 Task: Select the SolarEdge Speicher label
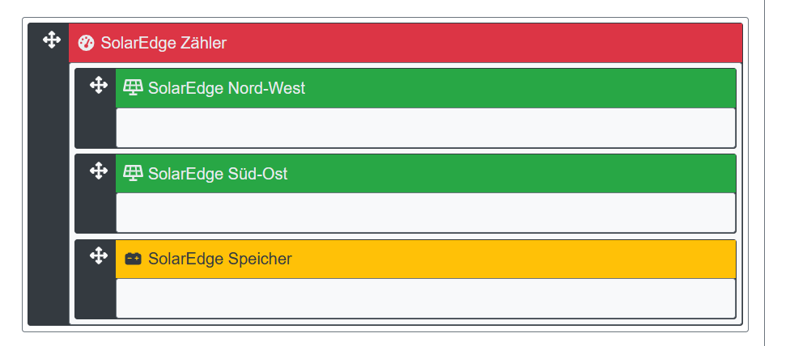(220, 259)
